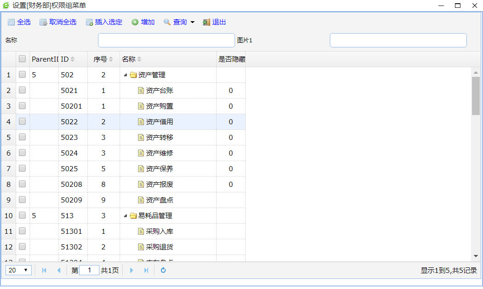Click the 退出 exit icon
Image resolution: width=483 pixels, height=289 pixels.
pyautogui.click(x=207, y=22)
